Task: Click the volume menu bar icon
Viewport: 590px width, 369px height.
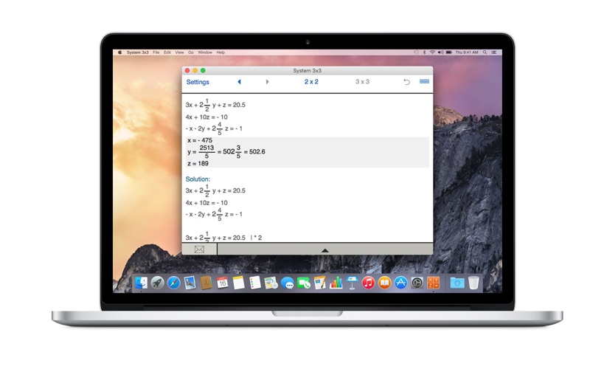Action: pyautogui.click(x=440, y=52)
